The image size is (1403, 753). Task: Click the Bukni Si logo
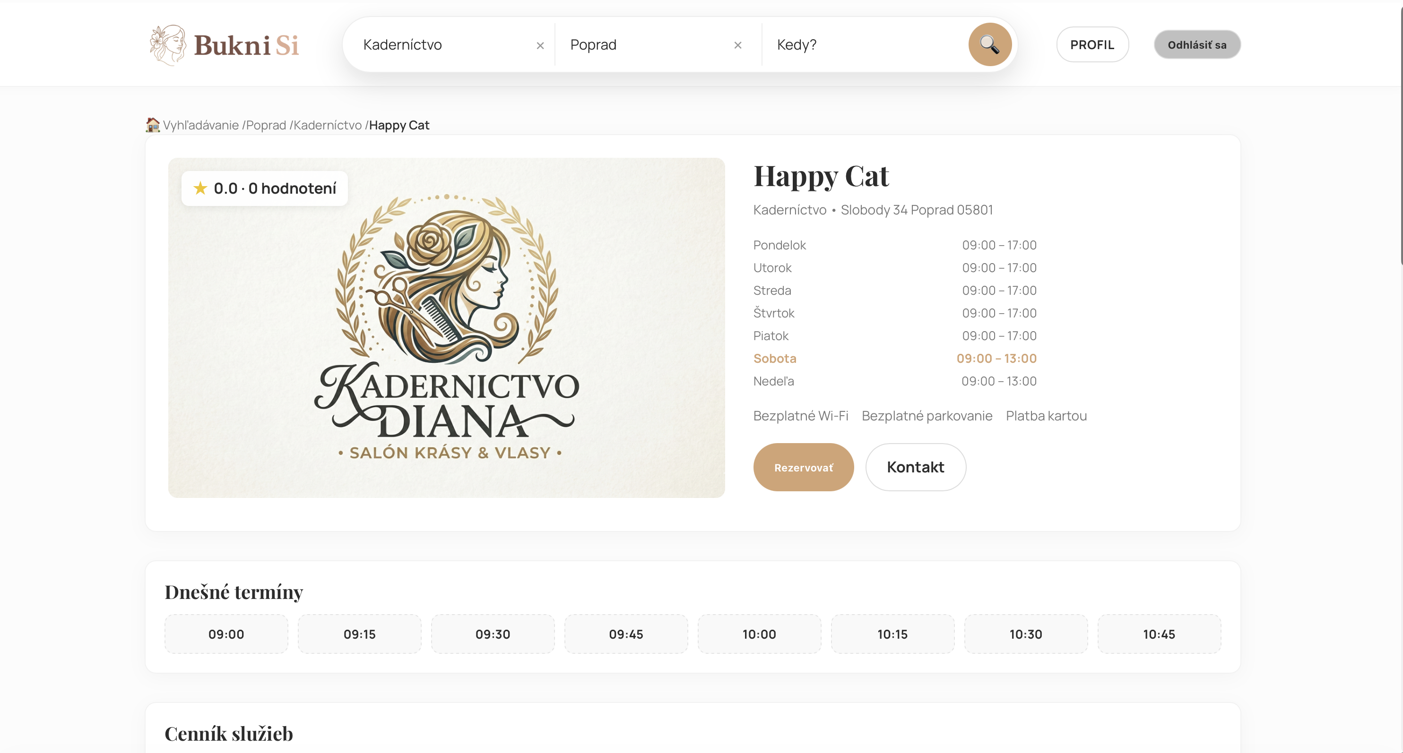(x=225, y=45)
